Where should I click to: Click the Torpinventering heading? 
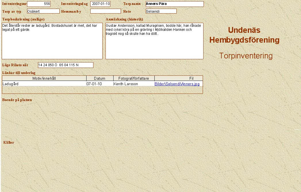(x=246, y=56)
